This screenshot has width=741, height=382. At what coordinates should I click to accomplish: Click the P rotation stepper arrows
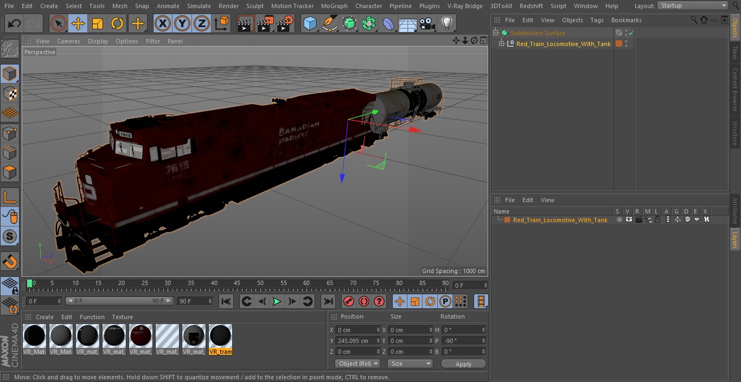point(483,341)
